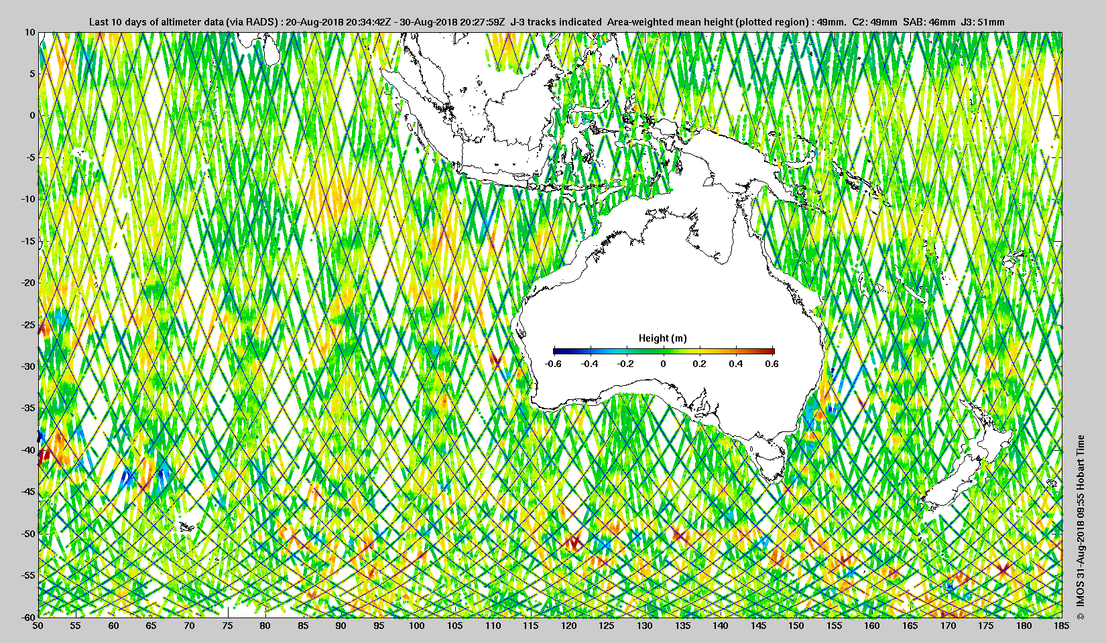
Task: Click the "J3: 51mm" value in title
Action: tap(983, 22)
